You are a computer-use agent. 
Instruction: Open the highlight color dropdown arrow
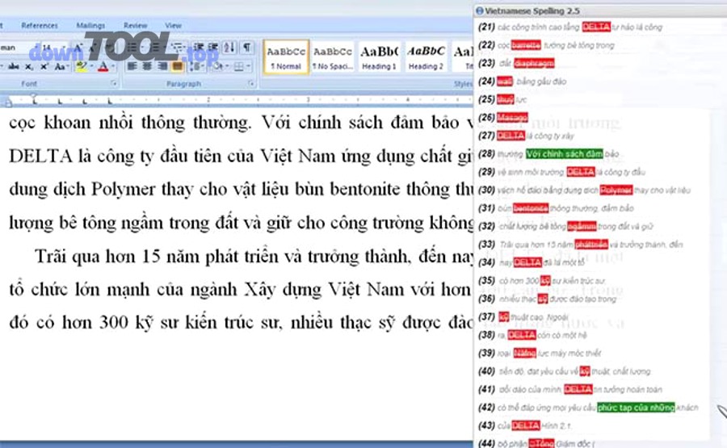90,67
